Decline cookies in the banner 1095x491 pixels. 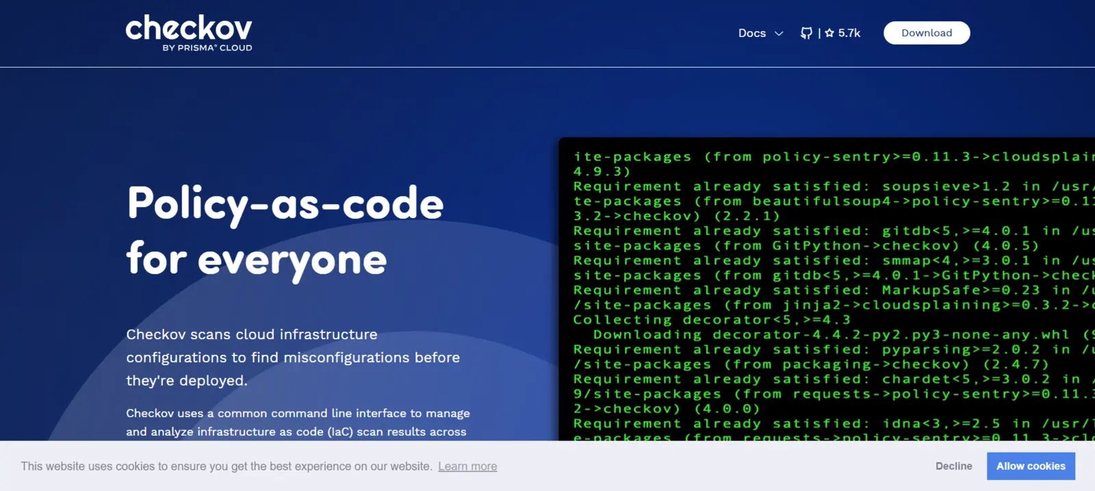pyautogui.click(x=954, y=466)
